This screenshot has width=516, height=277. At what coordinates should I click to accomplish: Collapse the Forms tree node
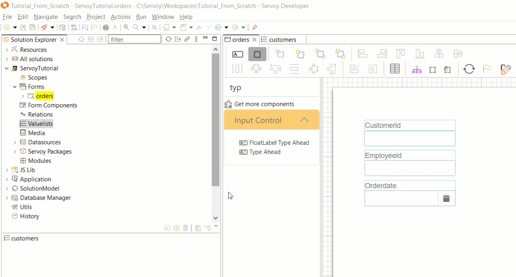point(15,87)
